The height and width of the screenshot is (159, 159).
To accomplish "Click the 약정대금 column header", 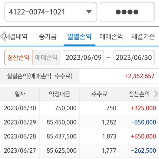I will click(59, 94).
